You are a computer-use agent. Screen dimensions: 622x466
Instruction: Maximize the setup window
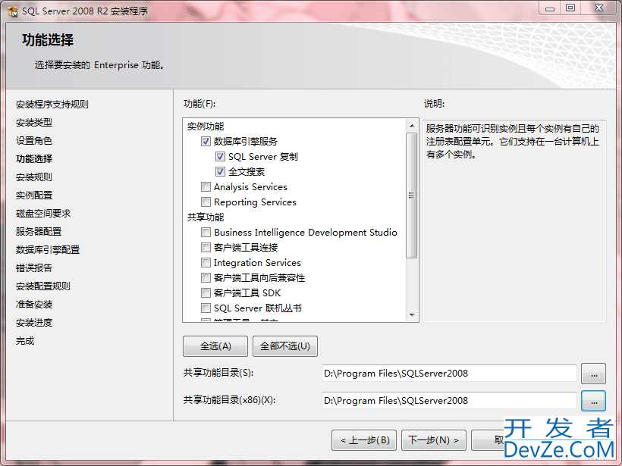[570, 8]
